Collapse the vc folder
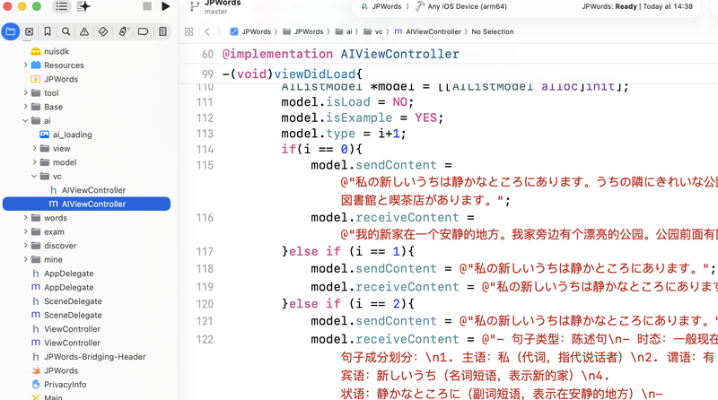Viewport: 718px width, 400px height. pyautogui.click(x=34, y=176)
